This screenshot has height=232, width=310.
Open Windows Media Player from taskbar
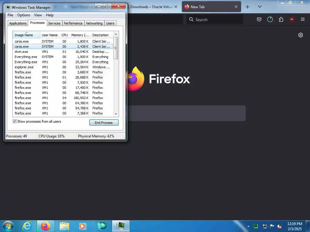[x=82, y=226]
